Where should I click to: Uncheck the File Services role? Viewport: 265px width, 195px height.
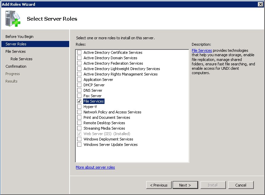(x=79, y=101)
